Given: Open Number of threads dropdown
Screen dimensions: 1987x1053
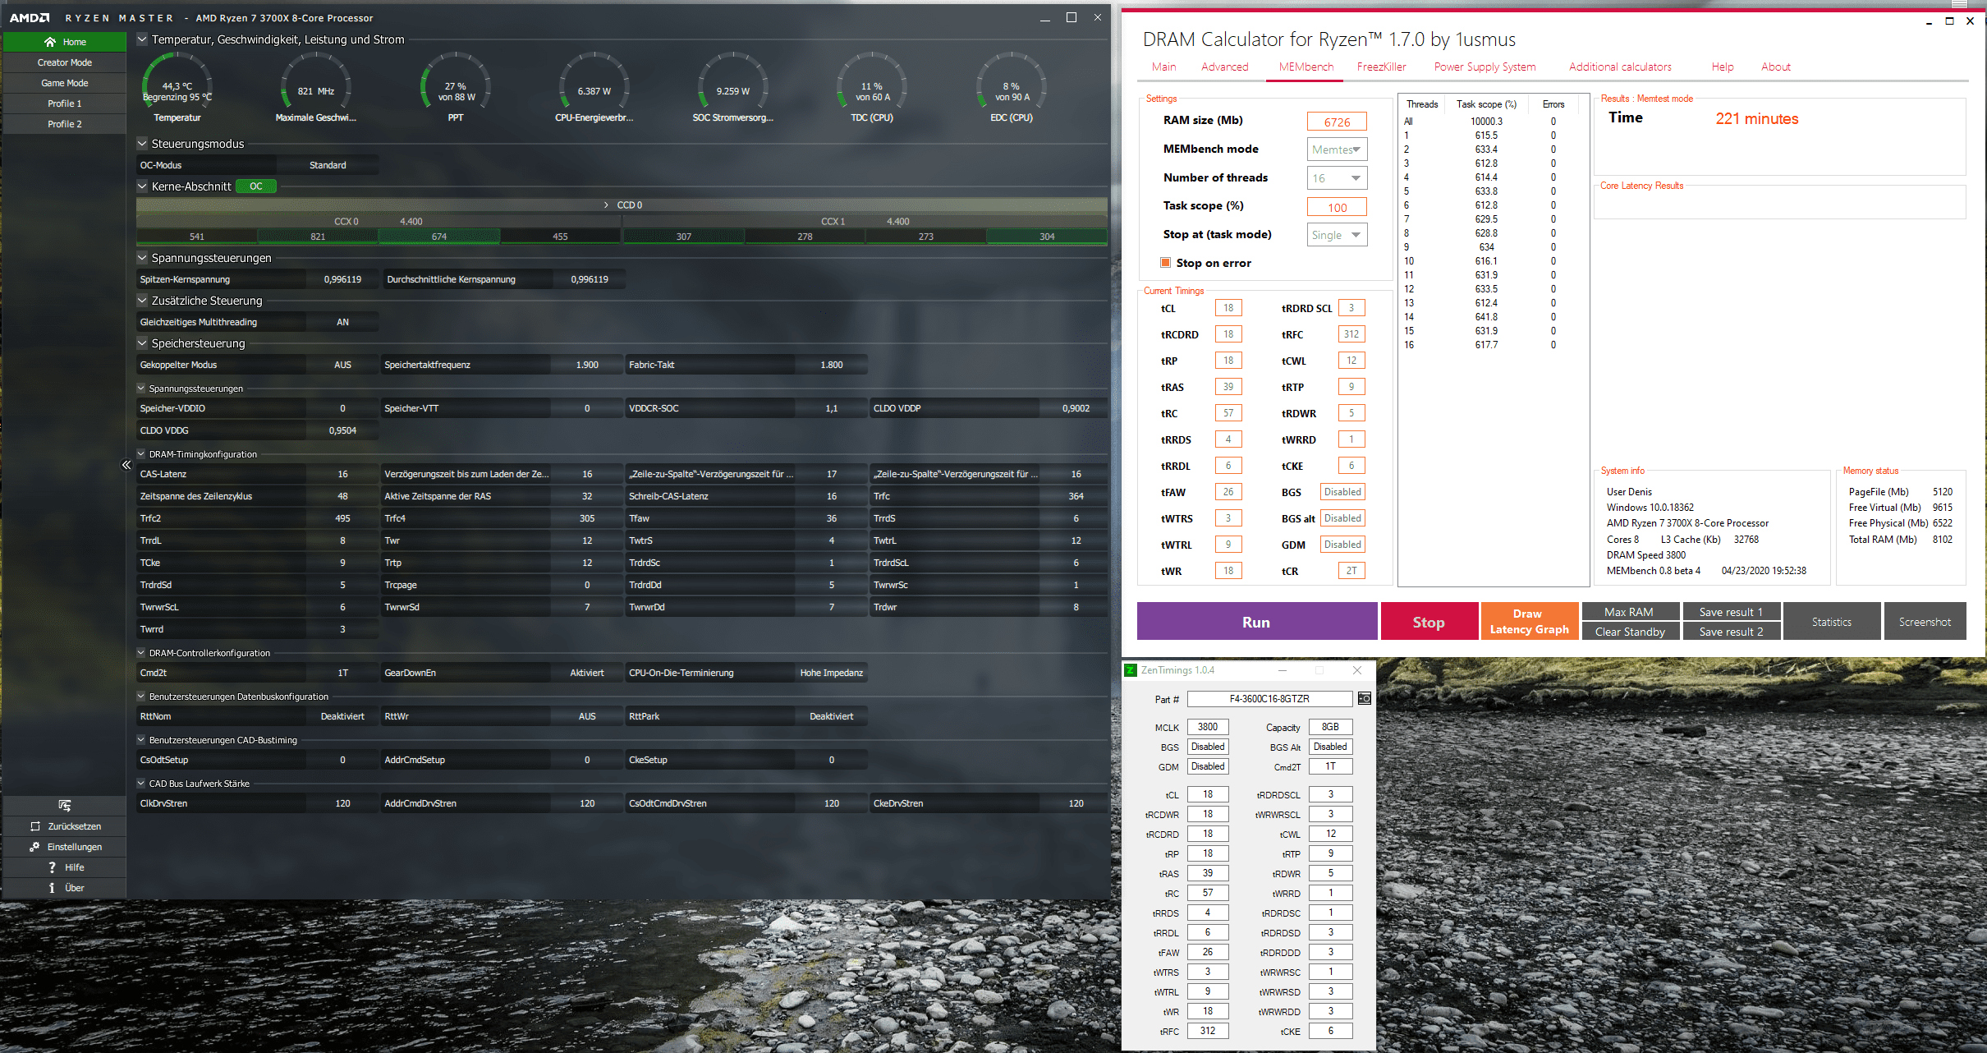Looking at the screenshot, I should [1337, 178].
